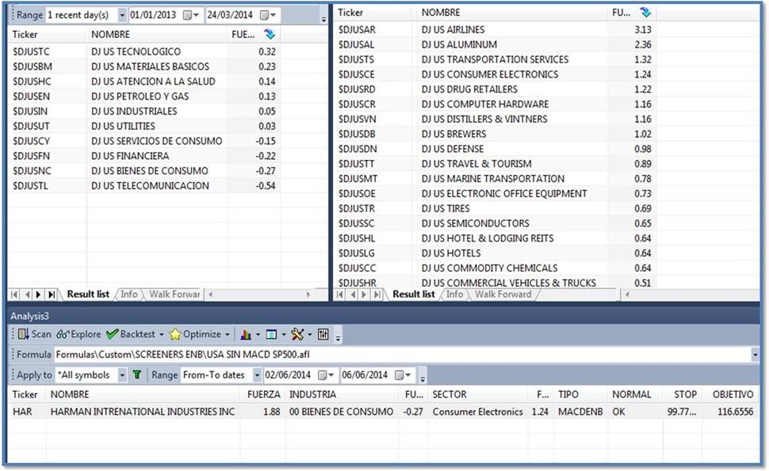The height and width of the screenshot is (471, 769).
Task: Open Walk Forward tab in right panel
Action: (x=503, y=294)
